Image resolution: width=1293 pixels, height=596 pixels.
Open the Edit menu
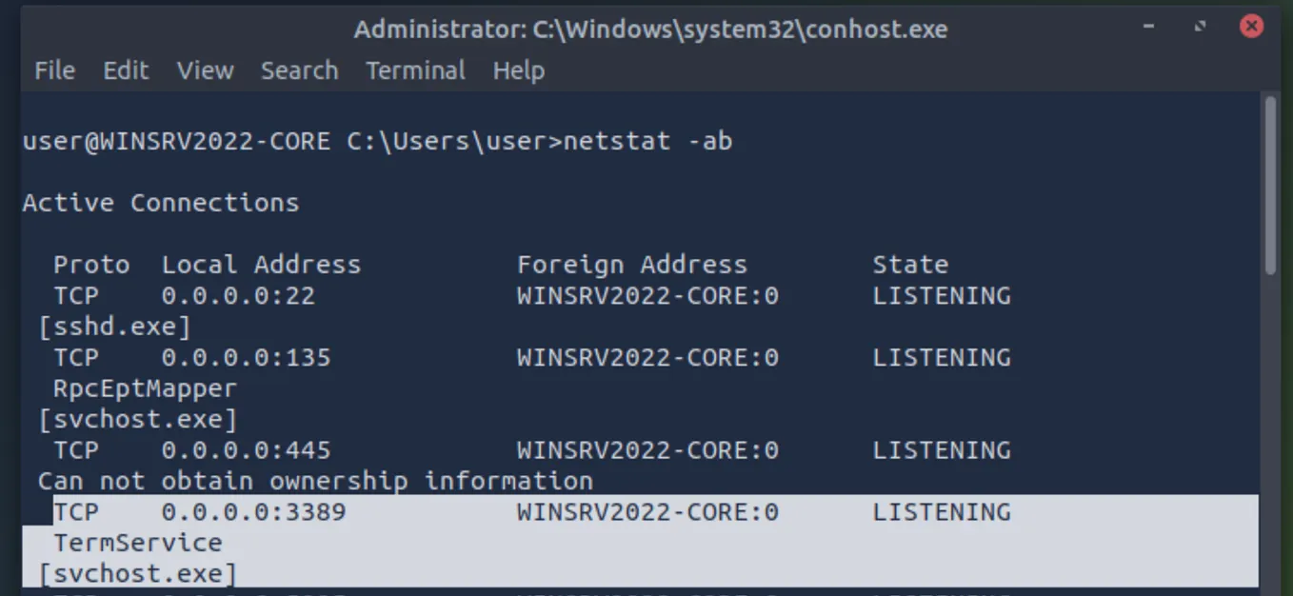tap(126, 70)
